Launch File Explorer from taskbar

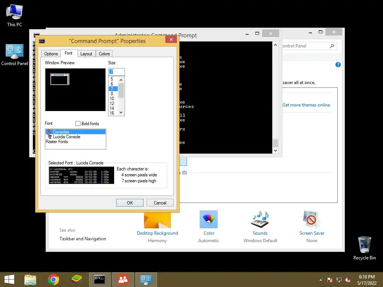(30, 280)
